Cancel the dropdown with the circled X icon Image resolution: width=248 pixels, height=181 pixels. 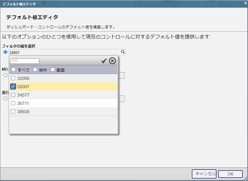coord(112,61)
